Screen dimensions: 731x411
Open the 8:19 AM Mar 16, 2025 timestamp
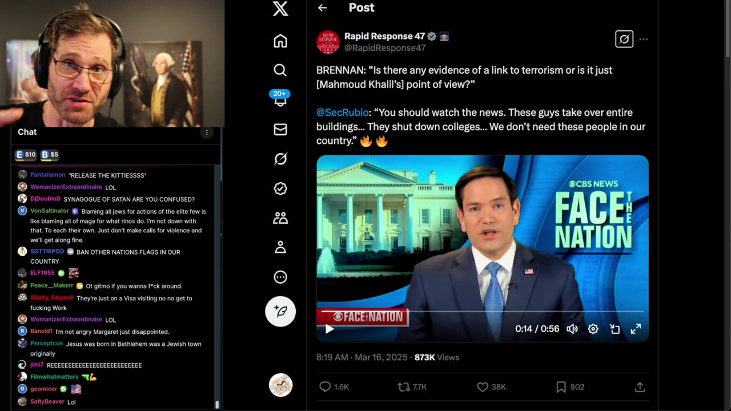(x=362, y=357)
